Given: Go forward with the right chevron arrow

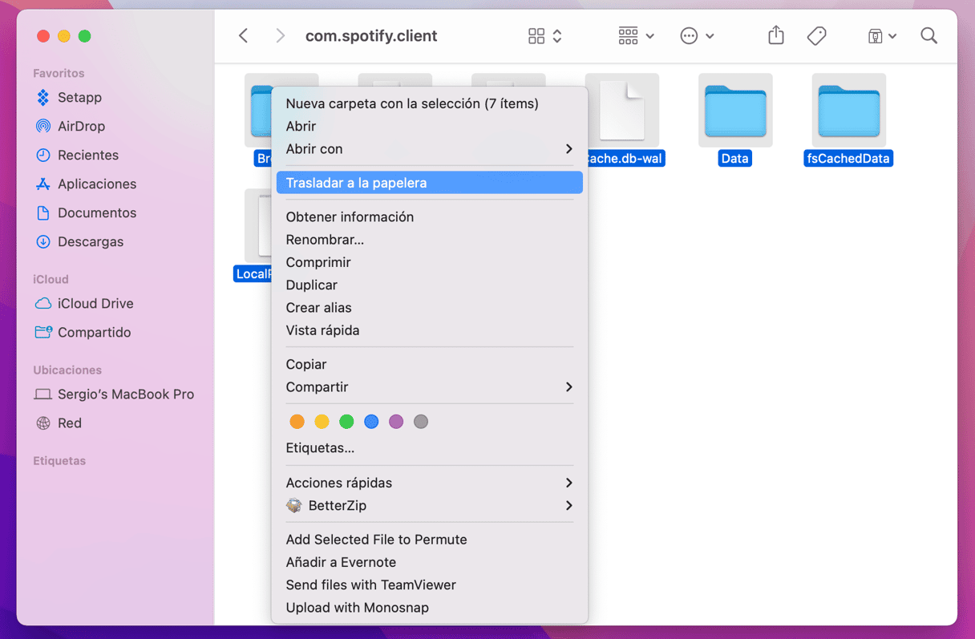Looking at the screenshot, I should [x=280, y=36].
